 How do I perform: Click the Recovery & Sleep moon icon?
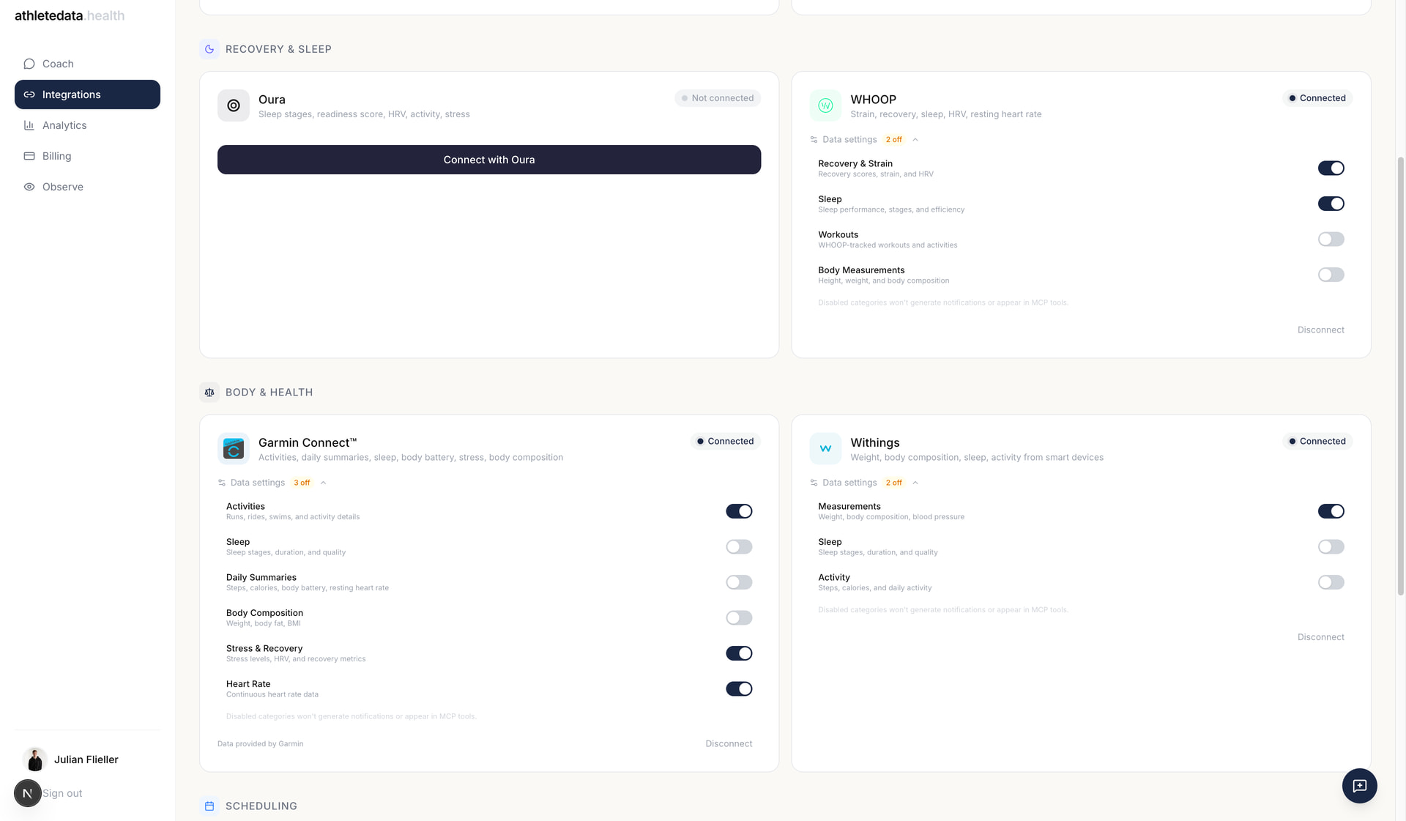[209, 49]
